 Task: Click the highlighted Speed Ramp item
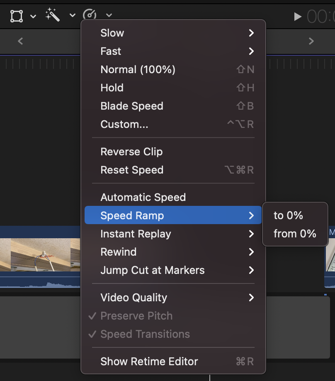(173, 215)
